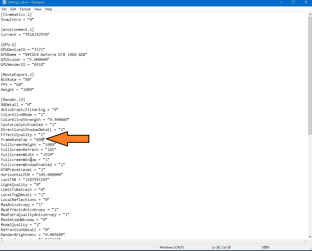Screen dimensions: 312x251
Task: Click the horizontal scrollbar left arrow
Action: 2,242
